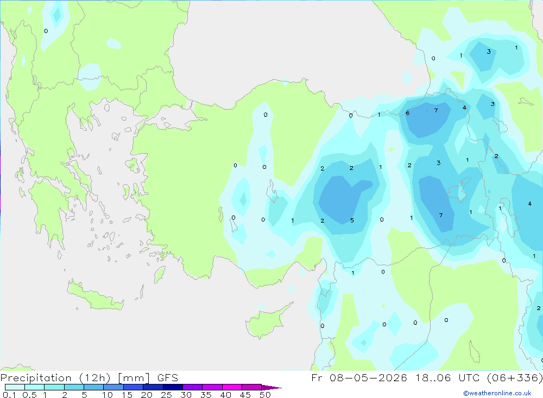
Task: Click the '5' precipitation value over central Turkey
Action: point(352,220)
